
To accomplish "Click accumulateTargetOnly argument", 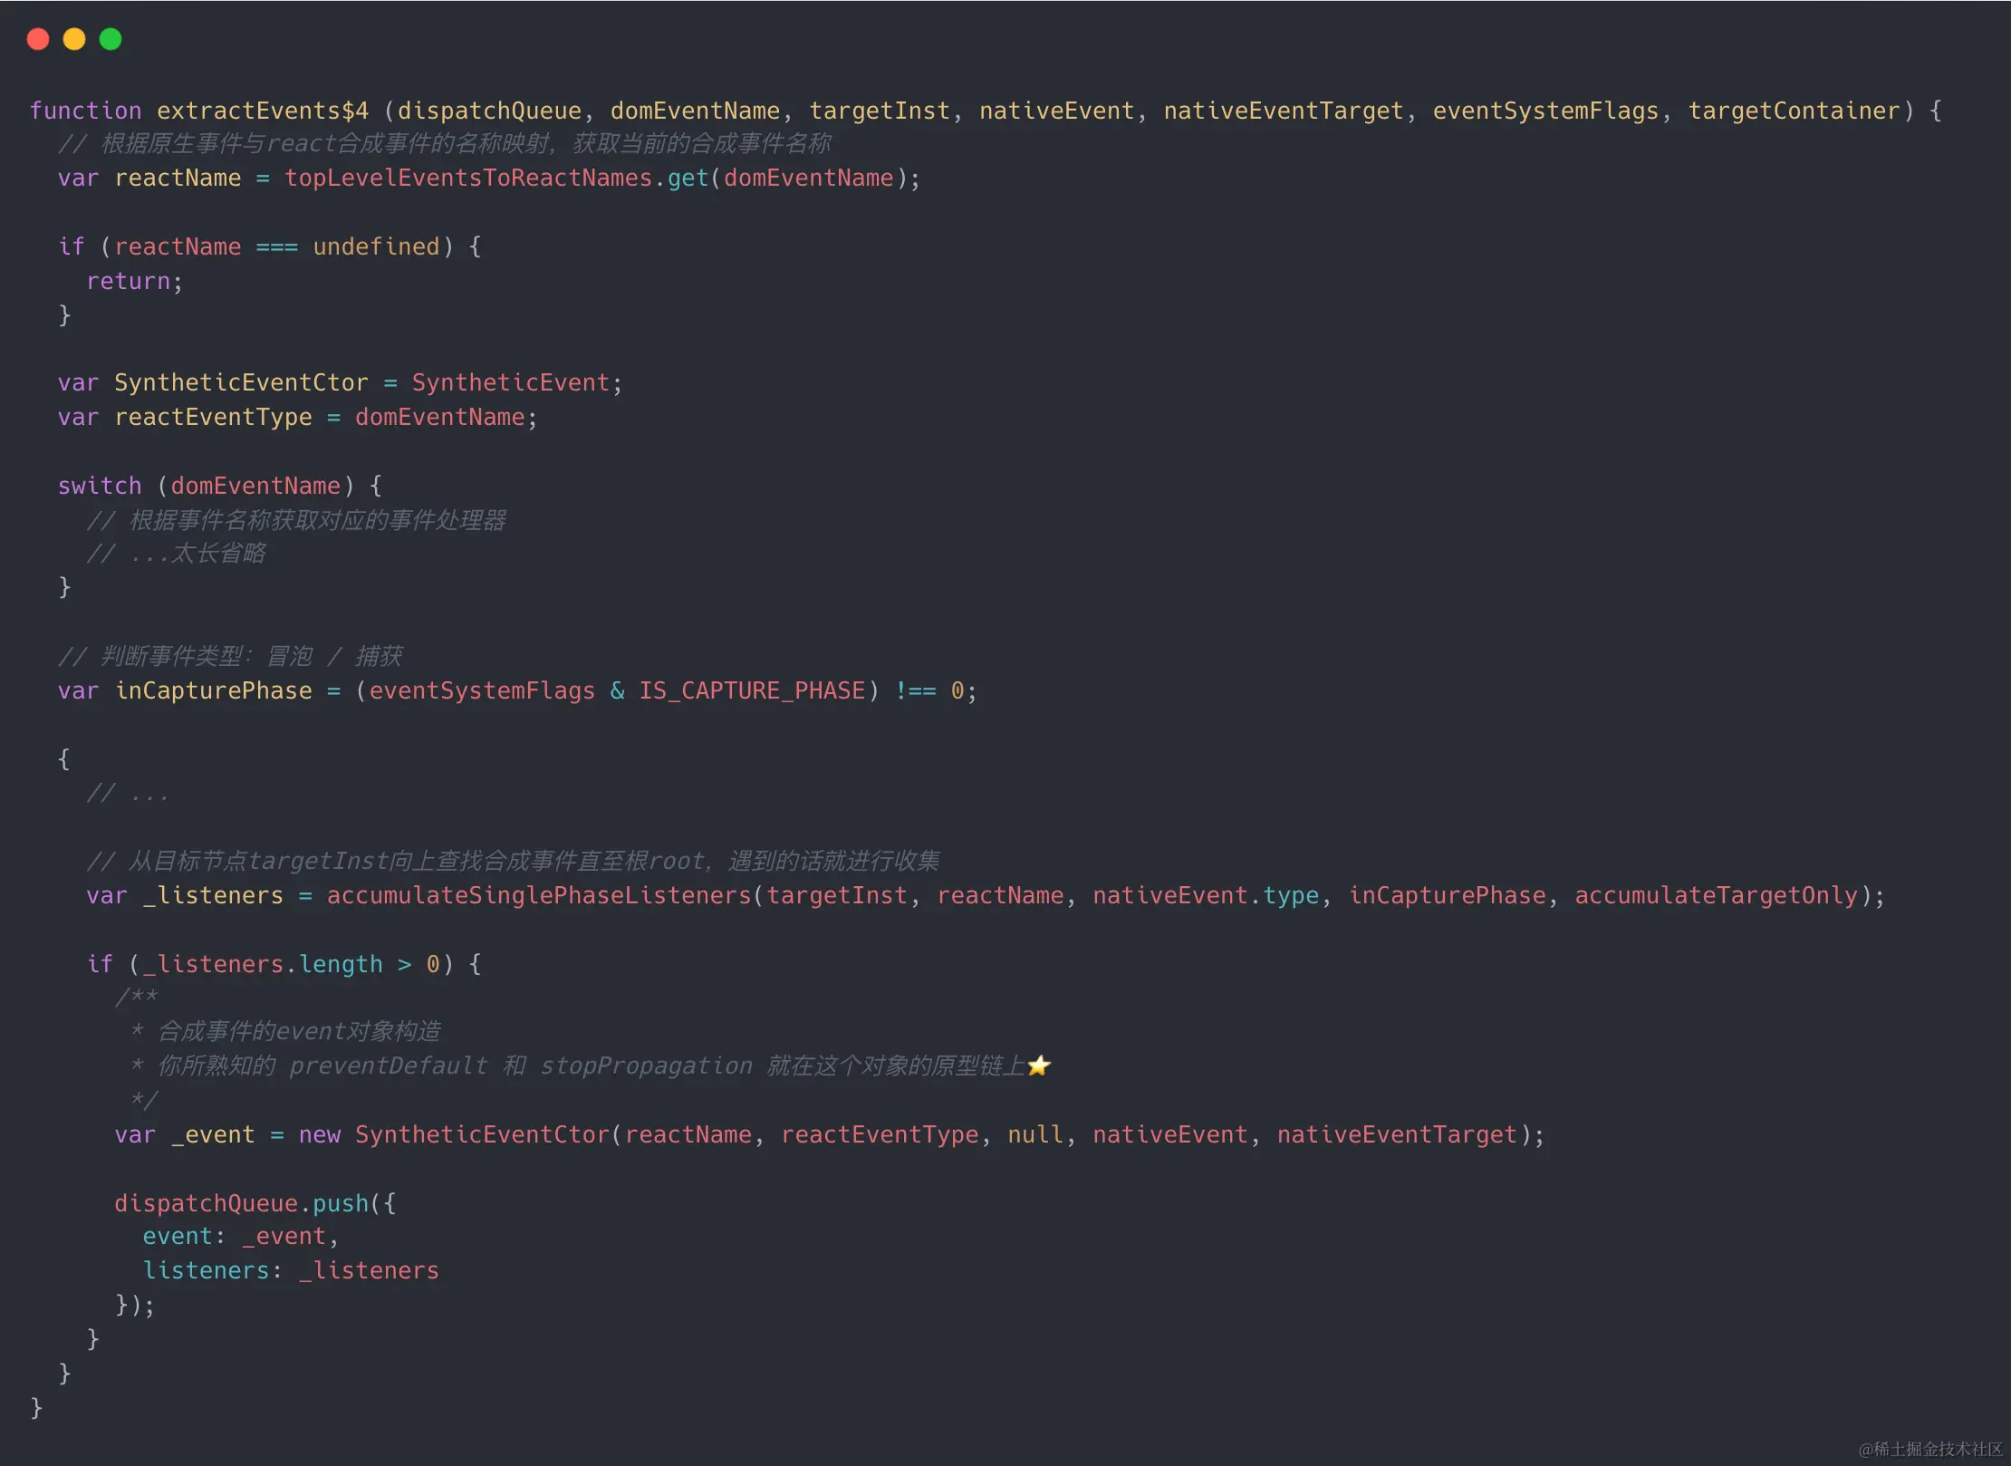I will 1716,896.
